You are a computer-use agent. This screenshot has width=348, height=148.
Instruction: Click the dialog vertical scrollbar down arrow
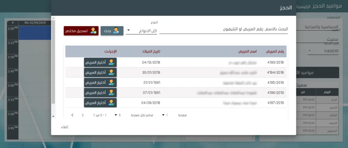tap(53, 116)
